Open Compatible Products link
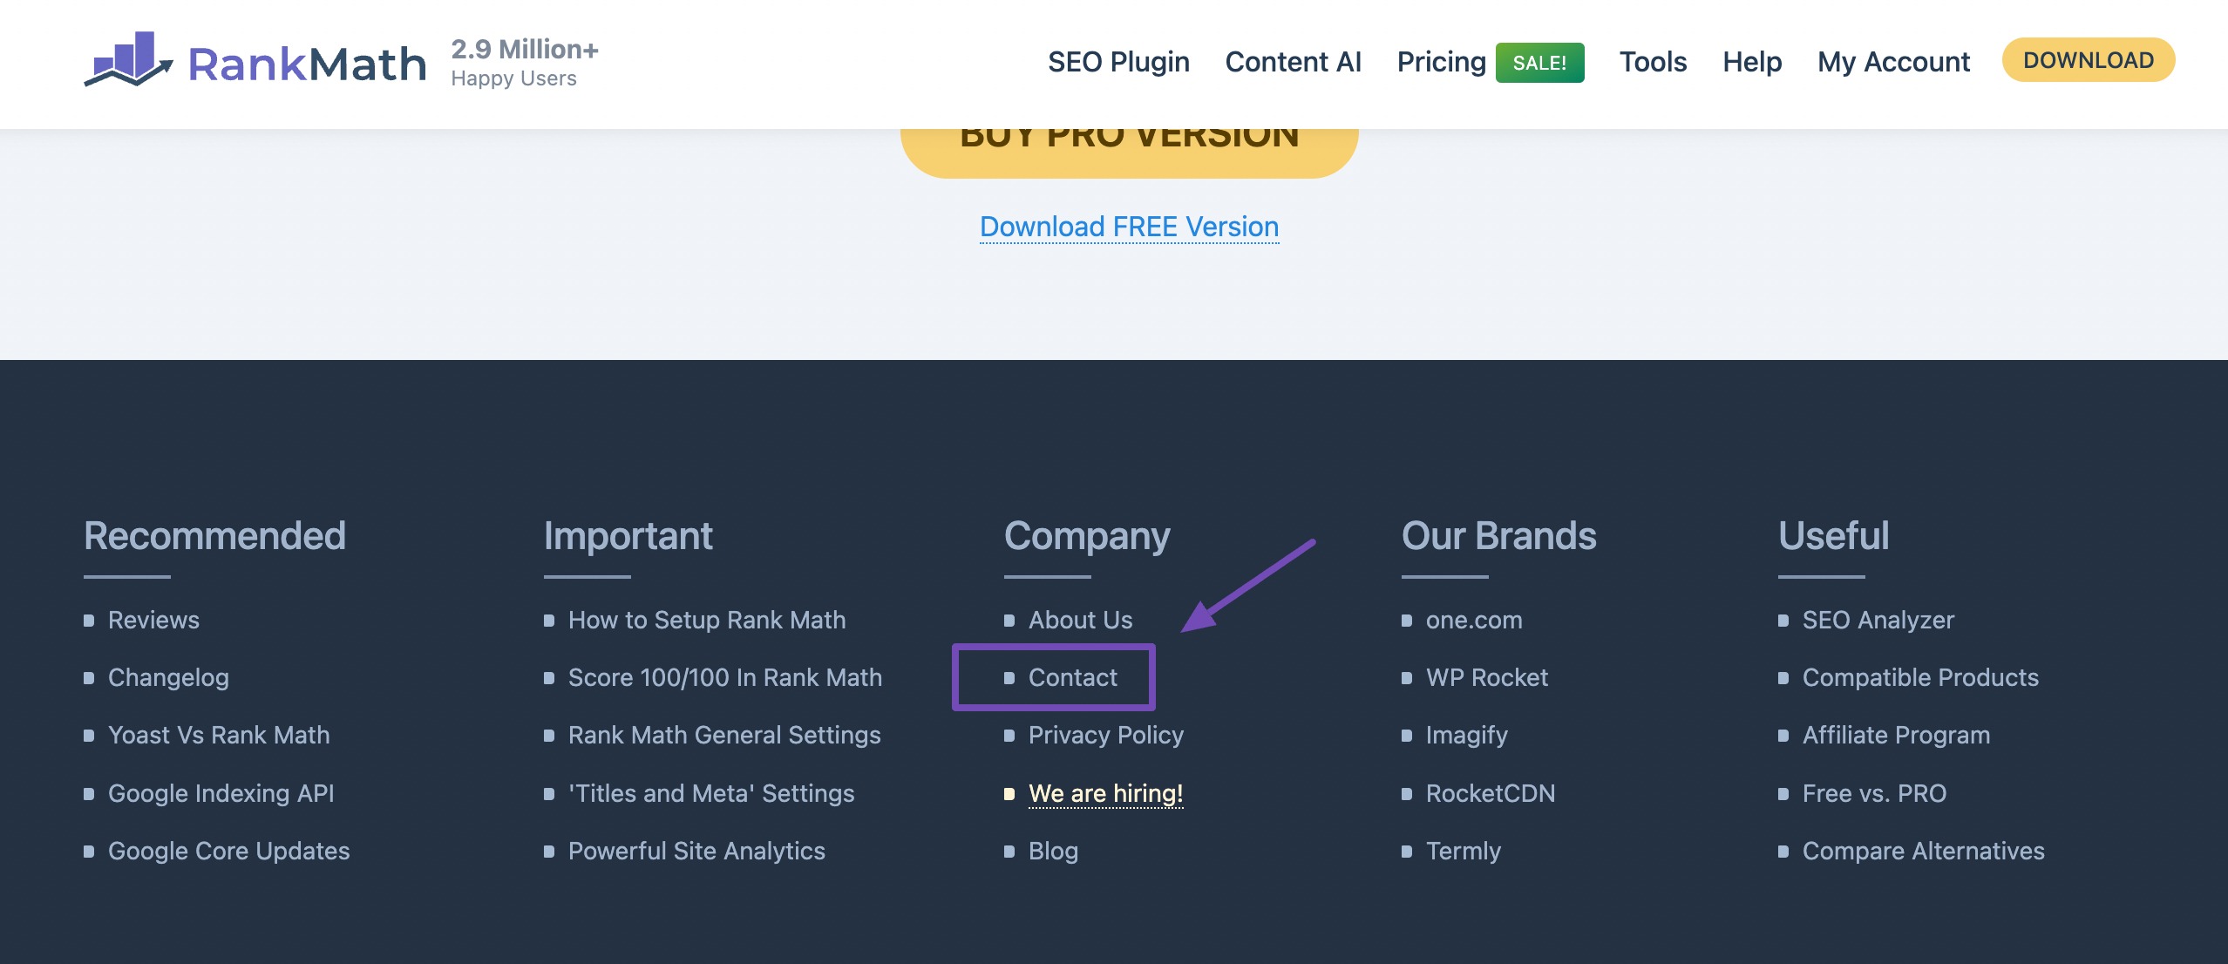This screenshot has width=2228, height=964. pyautogui.click(x=1920, y=678)
